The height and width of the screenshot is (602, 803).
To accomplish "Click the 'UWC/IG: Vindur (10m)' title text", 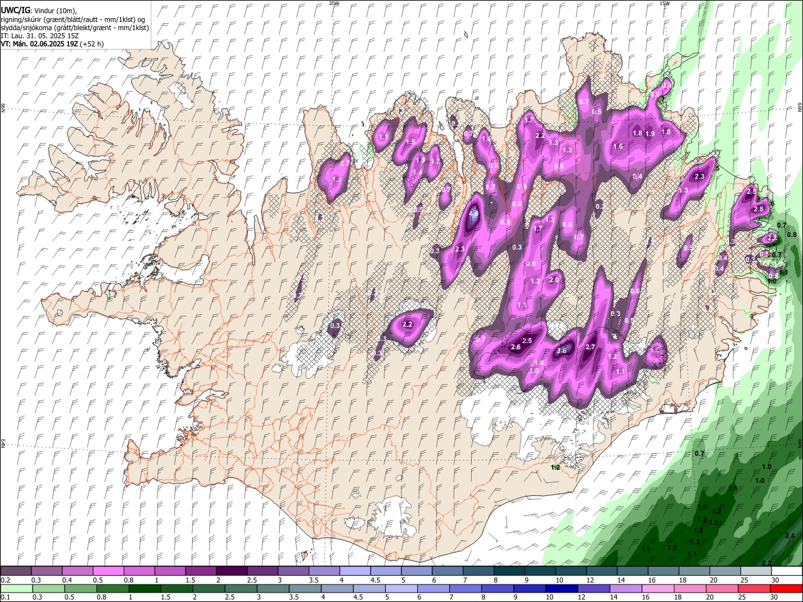I will [38, 11].
